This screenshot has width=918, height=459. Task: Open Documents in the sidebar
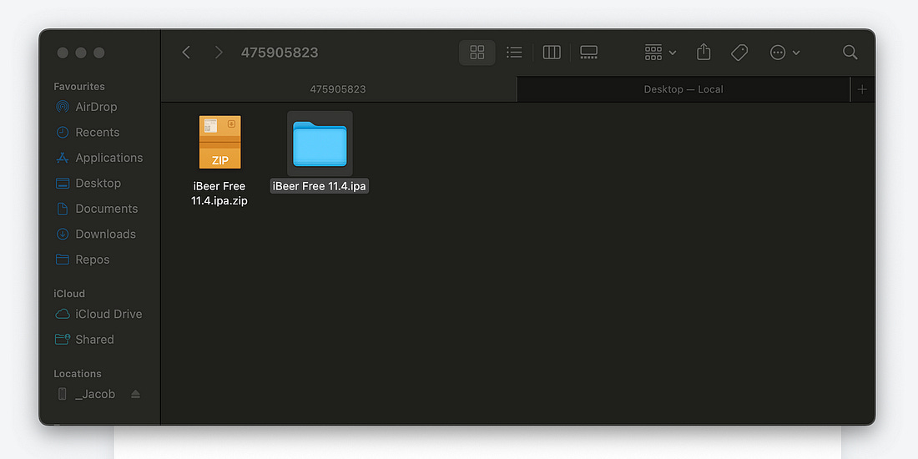point(97,209)
